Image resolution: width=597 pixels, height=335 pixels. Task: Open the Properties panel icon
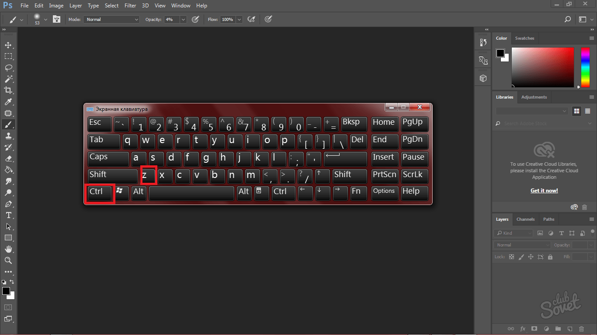pos(483,60)
